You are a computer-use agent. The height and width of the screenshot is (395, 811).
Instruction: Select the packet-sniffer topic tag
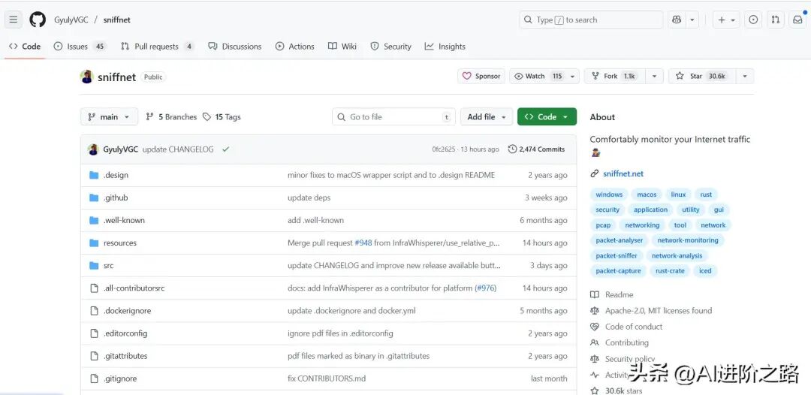click(617, 256)
